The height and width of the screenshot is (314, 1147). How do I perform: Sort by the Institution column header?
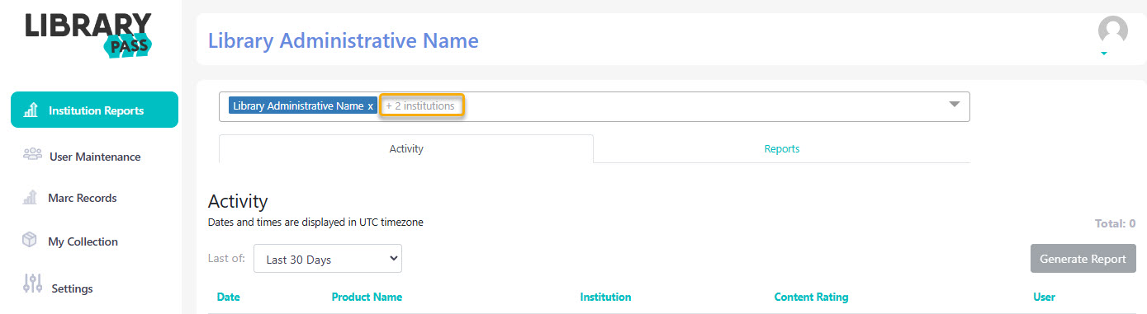pyautogui.click(x=605, y=297)
